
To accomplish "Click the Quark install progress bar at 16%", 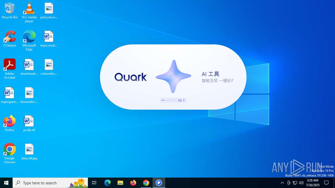I will tap(173, 100).
